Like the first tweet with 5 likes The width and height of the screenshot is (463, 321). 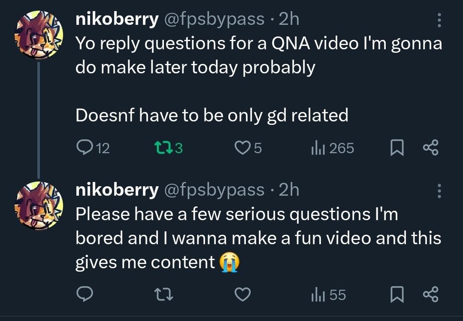(x=242, y=148)
